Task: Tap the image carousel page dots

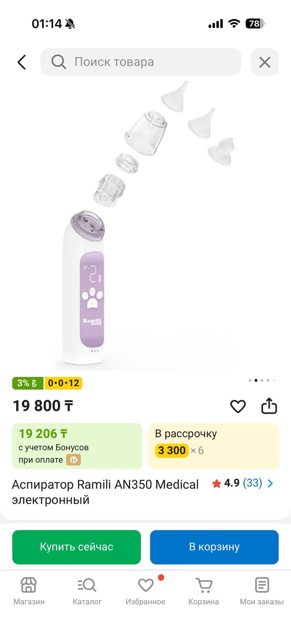Action: (x=262, y=380)
